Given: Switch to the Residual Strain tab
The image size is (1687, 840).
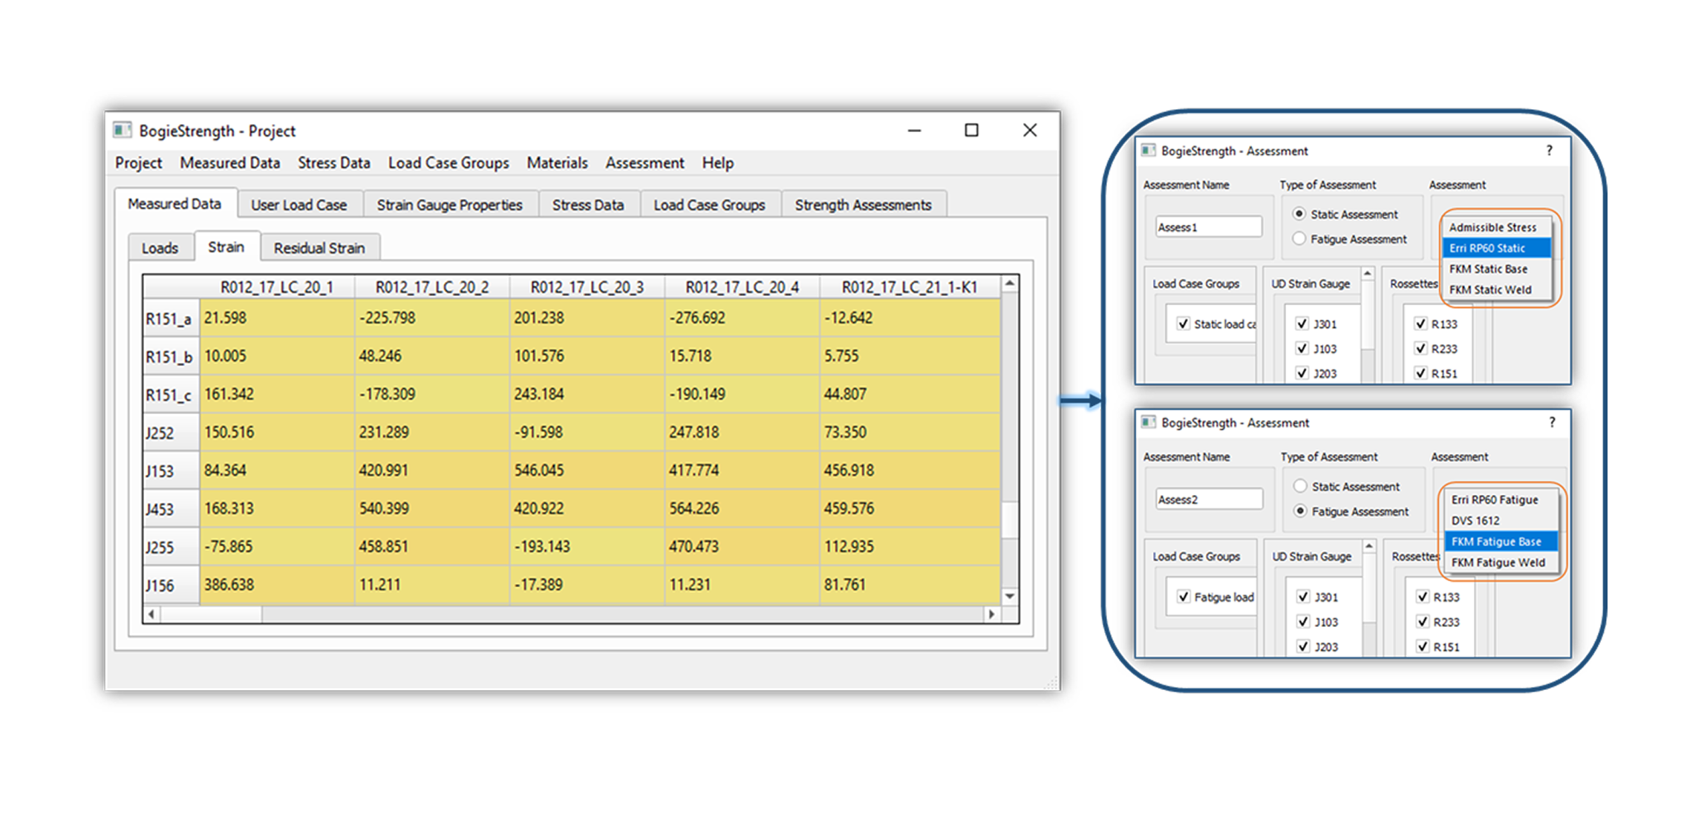Looking at the screenshot, I should (x=319, y=248).
